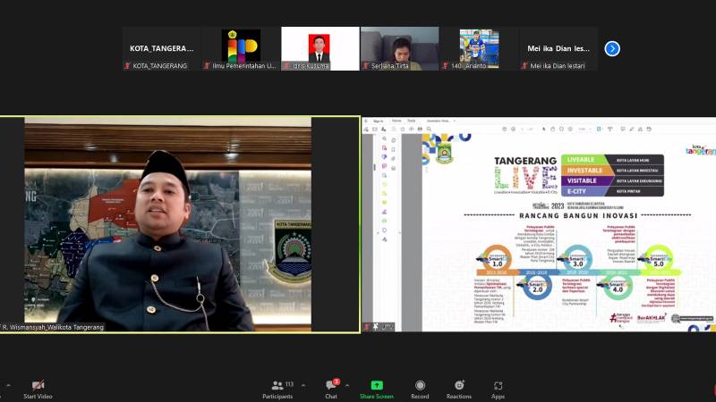Click the Smart City 3.0 circle on the slide
Viewport: 716px width, 402px height.
click(577, 260)
